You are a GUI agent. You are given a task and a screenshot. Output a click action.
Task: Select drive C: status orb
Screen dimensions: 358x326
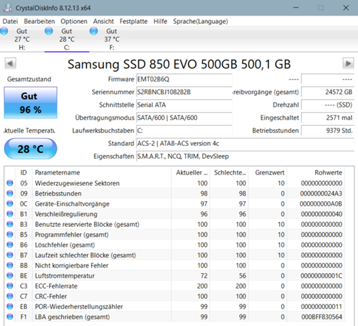49,31
